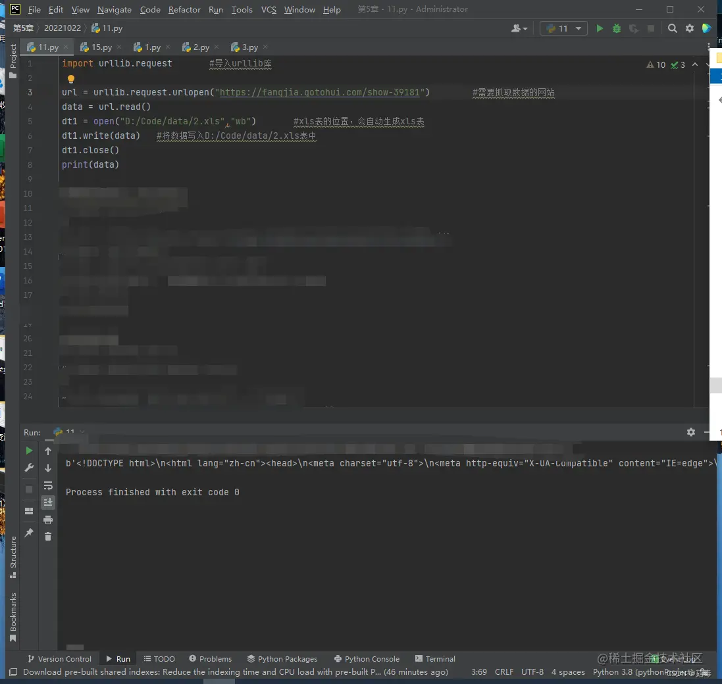Show warnings count 10 inspection widget
Viewport: 722px width, 684px height.
click(656, 65)
